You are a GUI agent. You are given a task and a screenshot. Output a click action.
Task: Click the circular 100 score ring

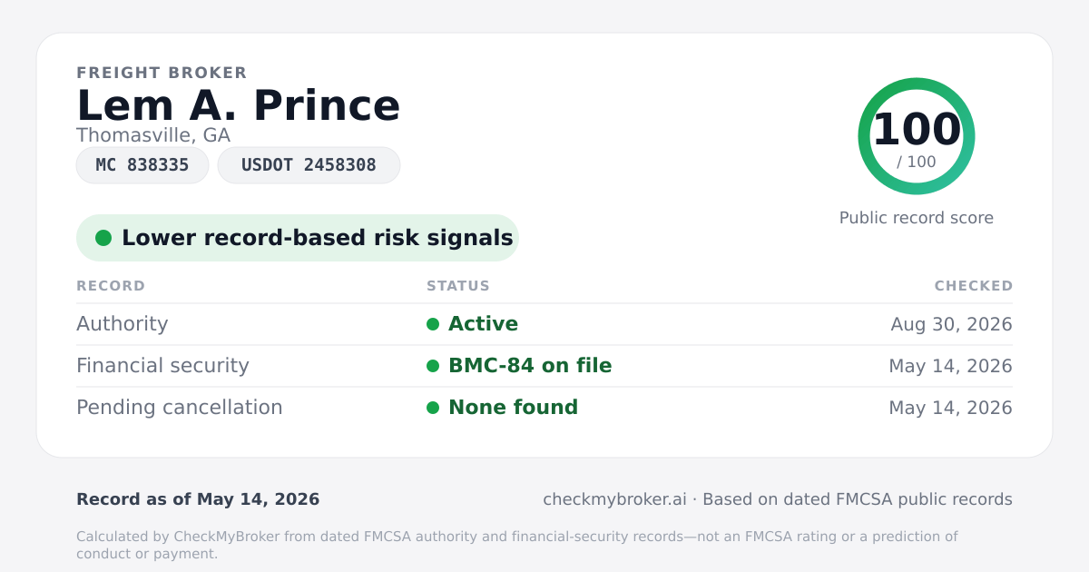[x=917, y=136]
